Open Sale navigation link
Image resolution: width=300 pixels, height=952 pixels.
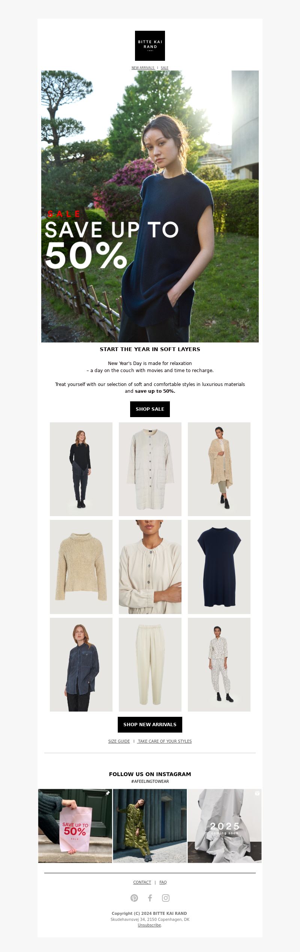point(165,68)
